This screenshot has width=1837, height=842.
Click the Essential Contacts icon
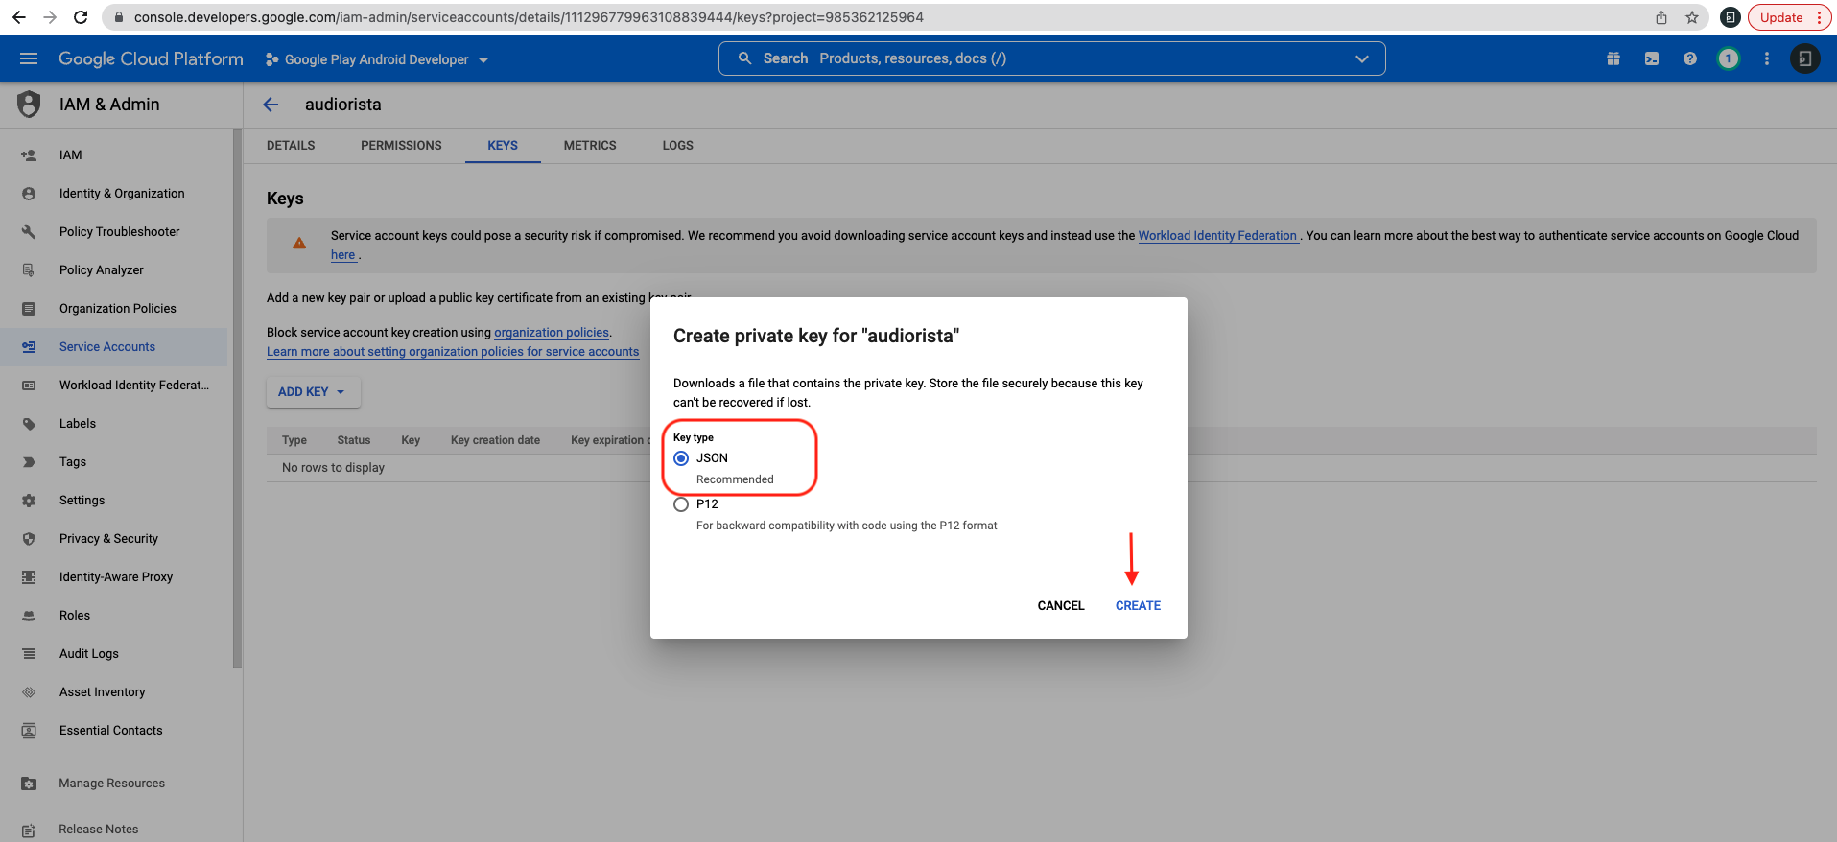(x=29, y=730)
